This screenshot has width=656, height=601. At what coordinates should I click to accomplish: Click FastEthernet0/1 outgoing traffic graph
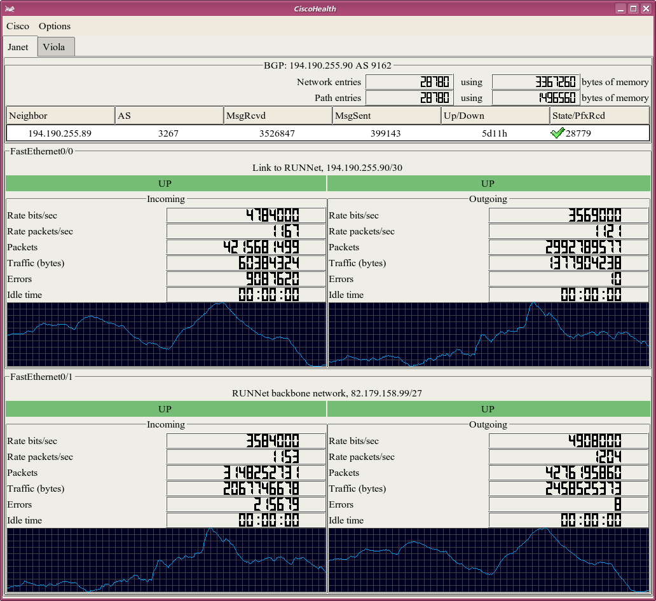[488, 560]
